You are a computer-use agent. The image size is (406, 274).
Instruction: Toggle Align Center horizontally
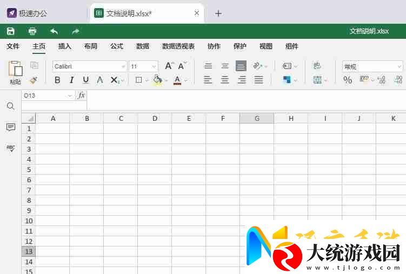click(x=225, y=80)
